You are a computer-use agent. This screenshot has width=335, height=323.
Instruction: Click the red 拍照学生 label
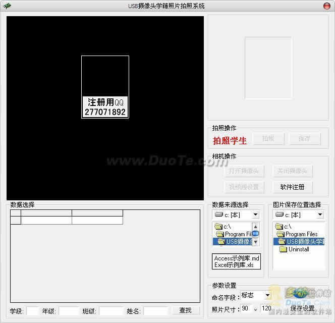click(230, 141)
